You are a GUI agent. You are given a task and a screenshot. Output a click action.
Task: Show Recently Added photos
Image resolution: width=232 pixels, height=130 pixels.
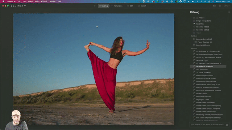(x=203, y=27)
